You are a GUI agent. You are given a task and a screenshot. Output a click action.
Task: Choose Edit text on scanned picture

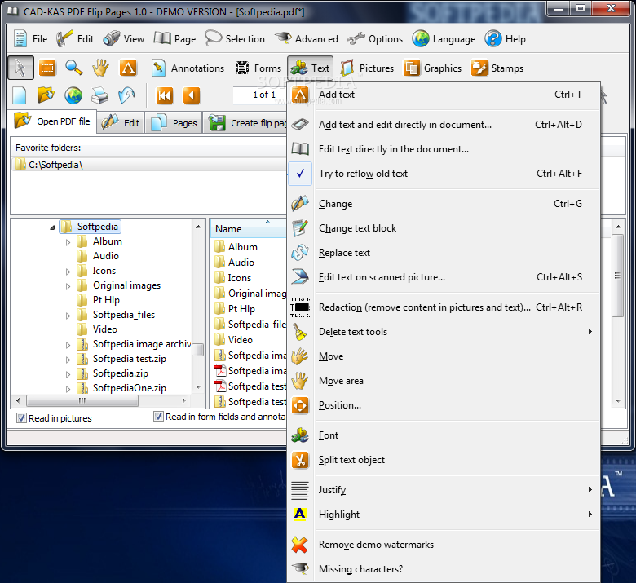coord(444,277)
